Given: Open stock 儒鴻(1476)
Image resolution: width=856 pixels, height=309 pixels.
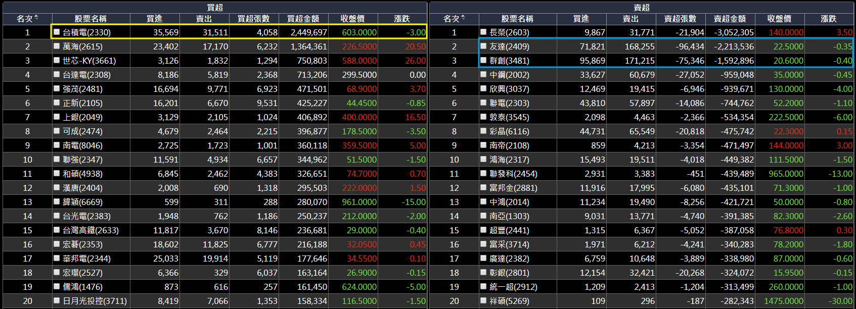Looking at the screenshot, I should 82,287.
